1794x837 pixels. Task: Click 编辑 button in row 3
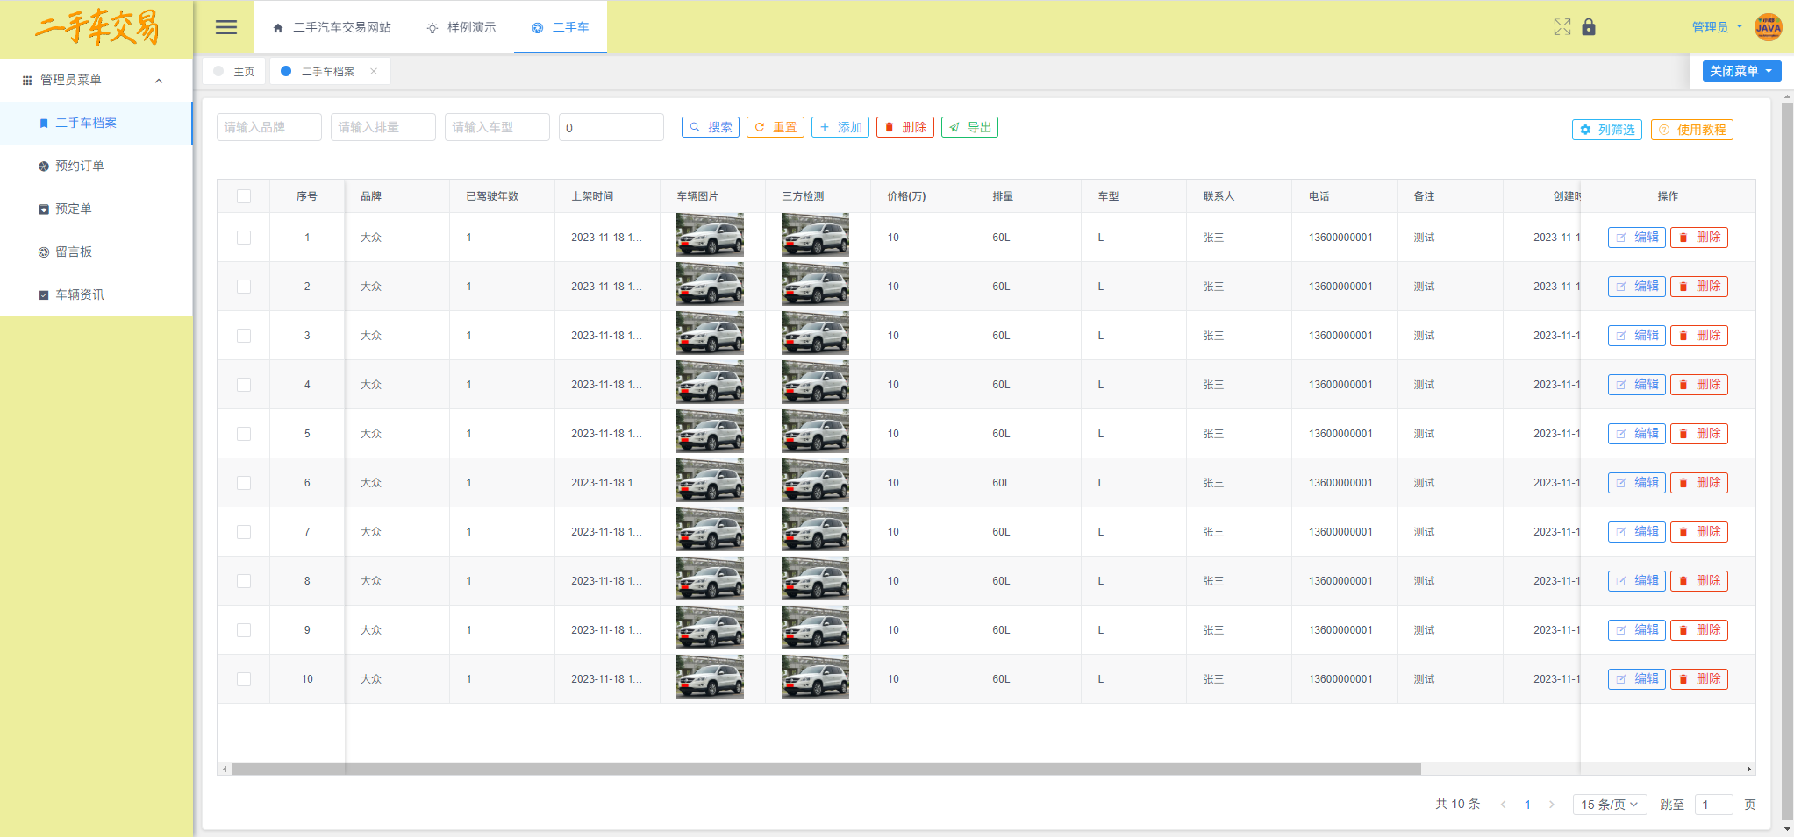point(1636,336)
